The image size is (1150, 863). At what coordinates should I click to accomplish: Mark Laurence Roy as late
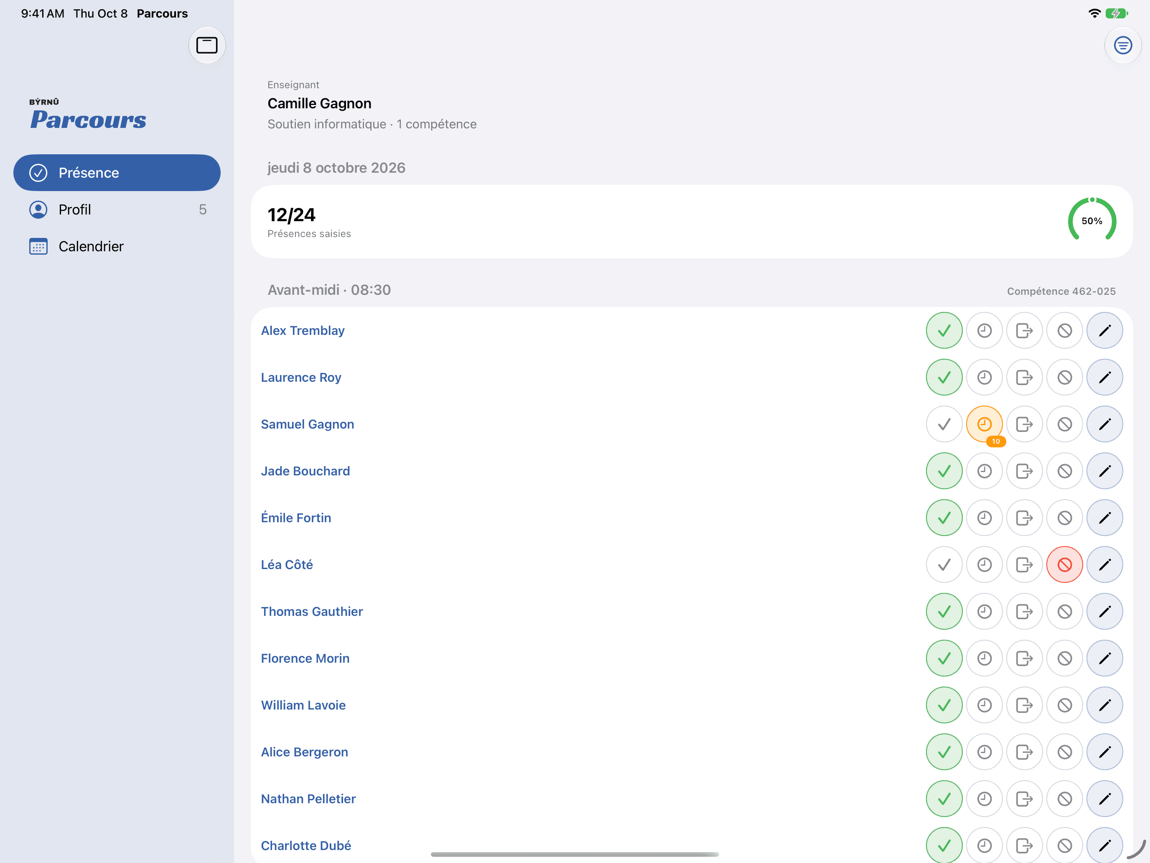[x=984, y=377]
